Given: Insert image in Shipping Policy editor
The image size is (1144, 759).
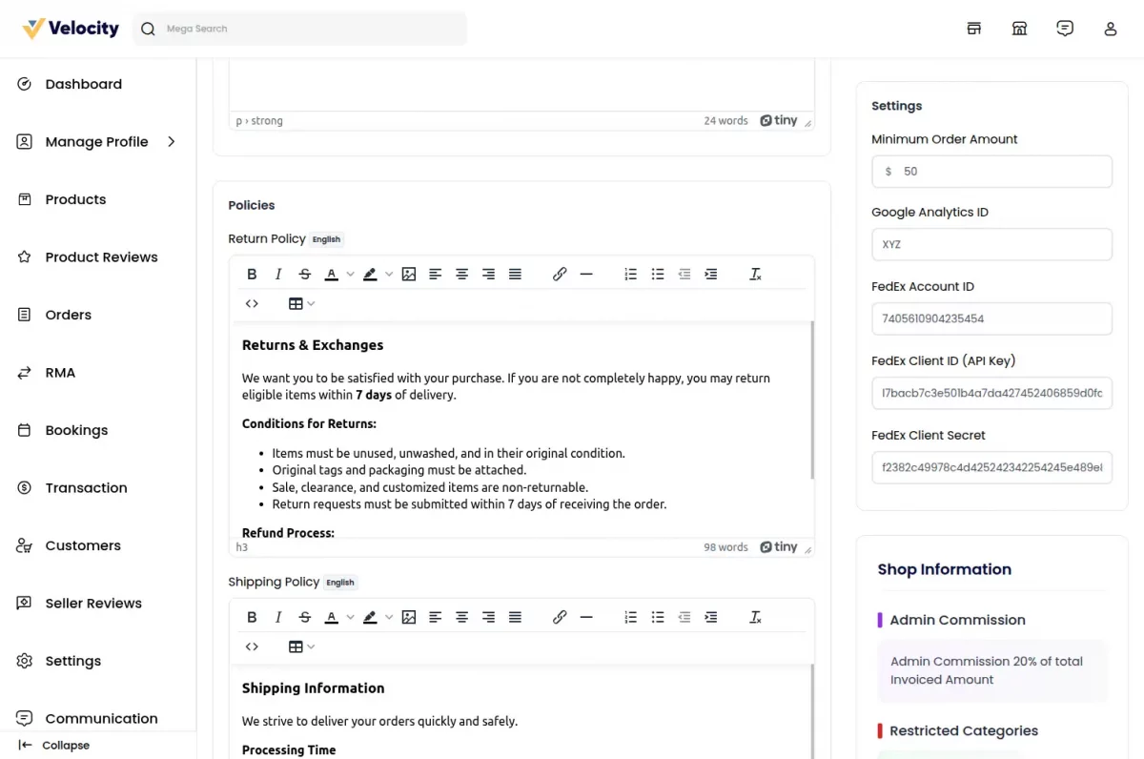Looking at the screenshot, I should pos(409,617).
